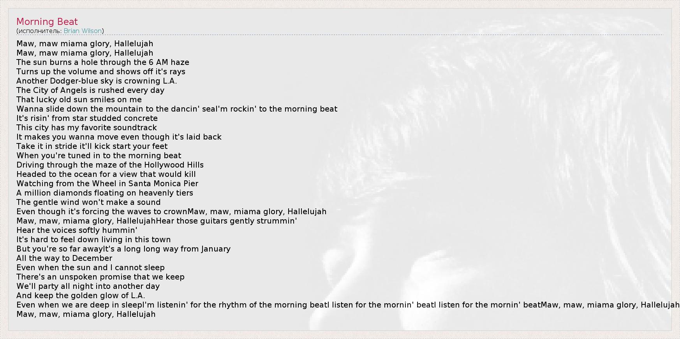680x339 pixels.
Task: Click "We'll party all night" lyric line
Action: (88, 286)
